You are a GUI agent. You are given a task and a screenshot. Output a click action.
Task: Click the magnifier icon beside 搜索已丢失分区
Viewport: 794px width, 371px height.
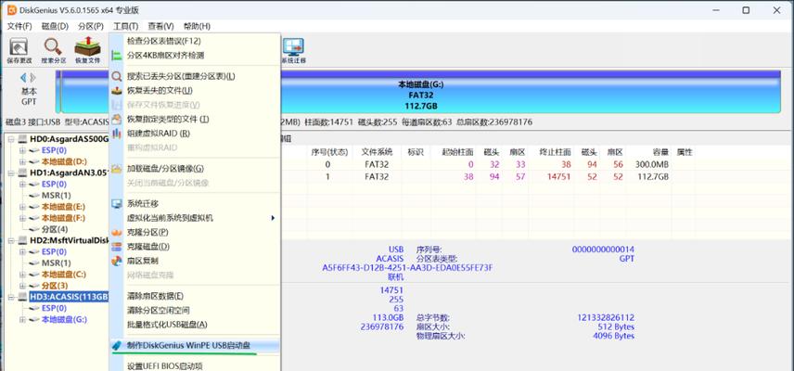point(117,76)
